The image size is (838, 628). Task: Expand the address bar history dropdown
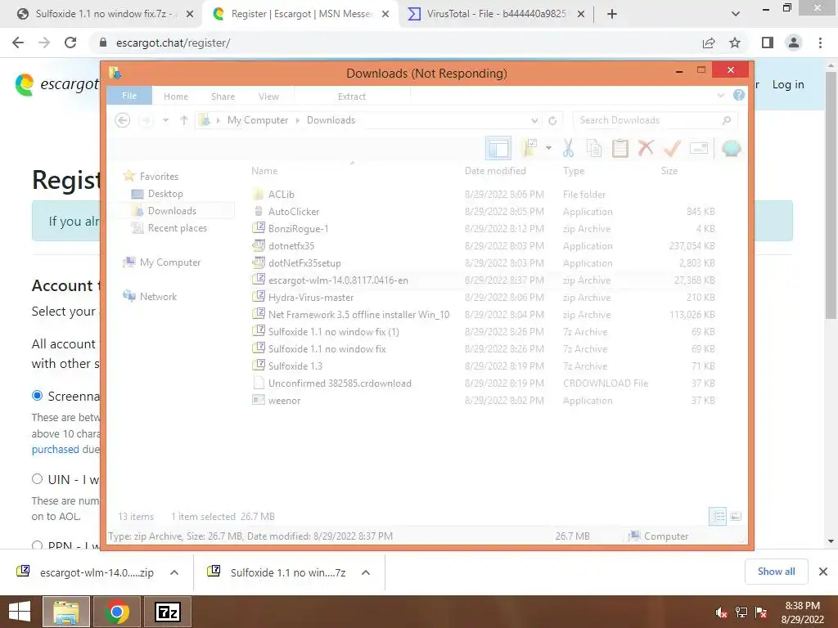pos(534,121)
